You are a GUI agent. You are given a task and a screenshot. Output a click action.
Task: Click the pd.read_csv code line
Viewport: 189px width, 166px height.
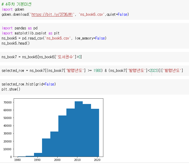pos(54,38)
